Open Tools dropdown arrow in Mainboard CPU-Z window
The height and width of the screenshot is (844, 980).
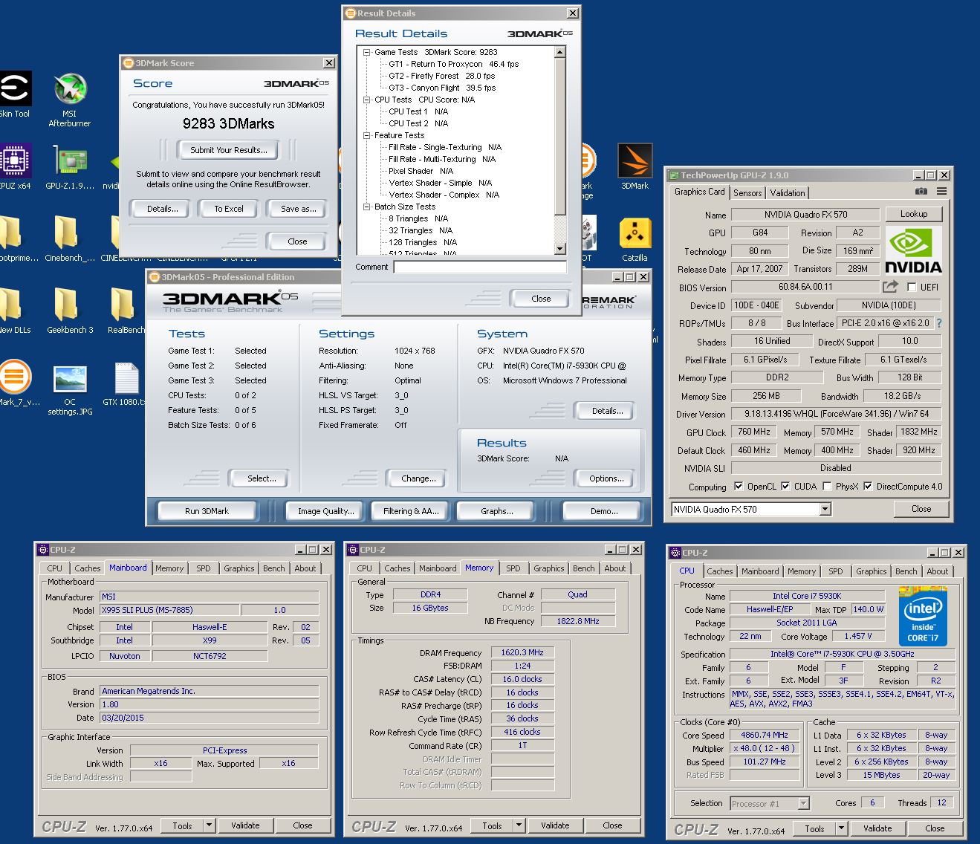[209, 825]
